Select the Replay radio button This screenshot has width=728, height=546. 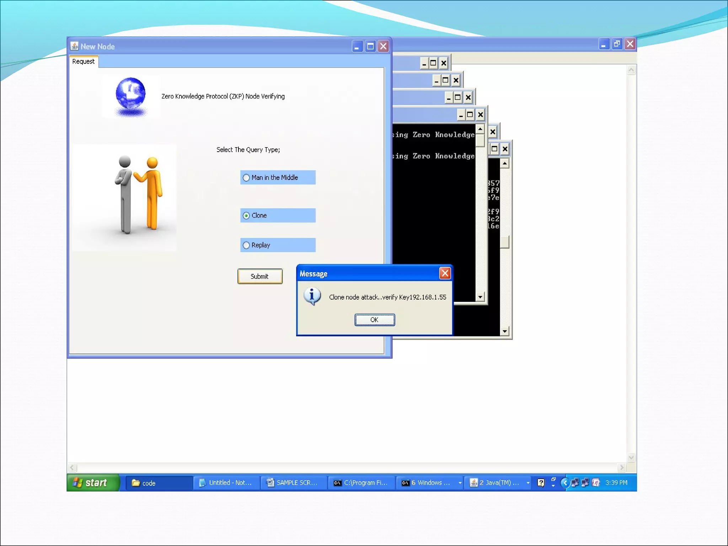pos(246,245)
